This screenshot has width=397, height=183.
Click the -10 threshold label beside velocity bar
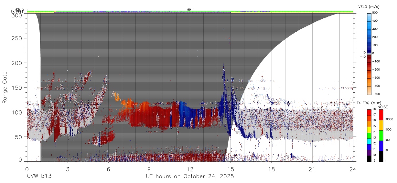[x=362, y=57]
